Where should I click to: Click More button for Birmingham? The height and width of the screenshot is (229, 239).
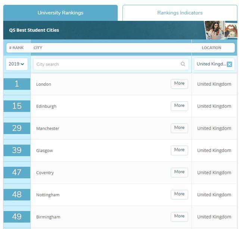[179, 217]
